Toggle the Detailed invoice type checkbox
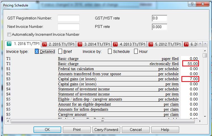The image size is (212, 136). 37,52
